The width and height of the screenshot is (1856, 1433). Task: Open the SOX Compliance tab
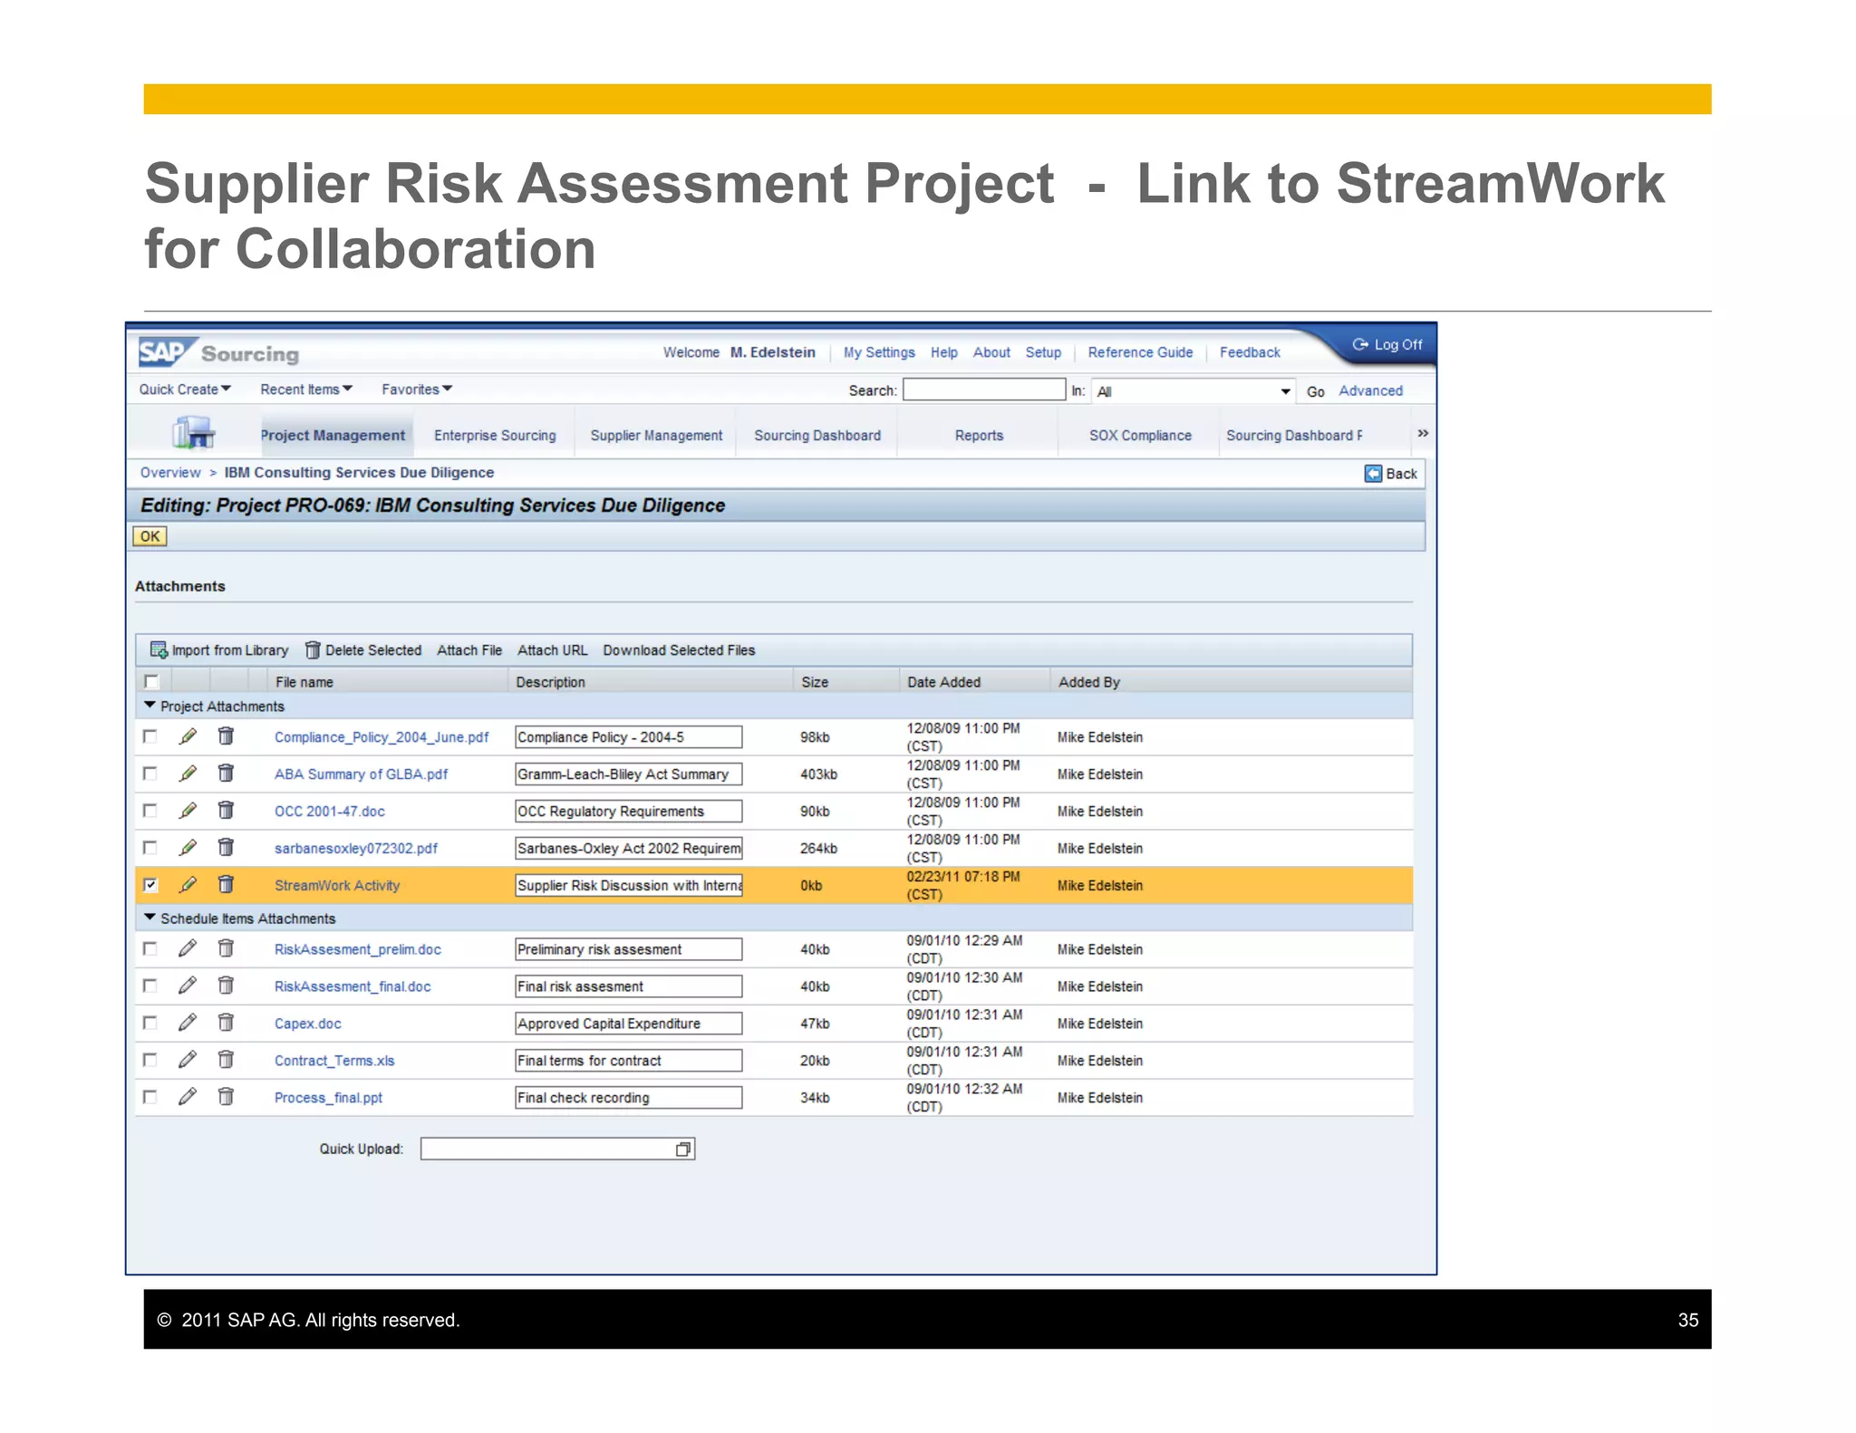pyautogui.click(x=1140, y=436)
